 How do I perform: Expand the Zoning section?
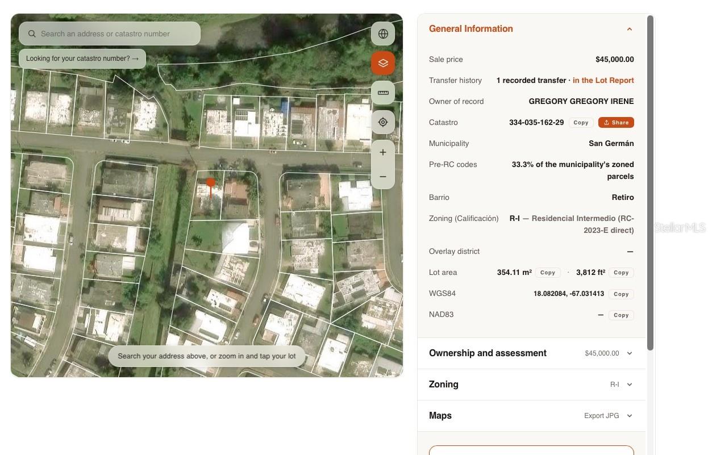click(x=531, y=385)
